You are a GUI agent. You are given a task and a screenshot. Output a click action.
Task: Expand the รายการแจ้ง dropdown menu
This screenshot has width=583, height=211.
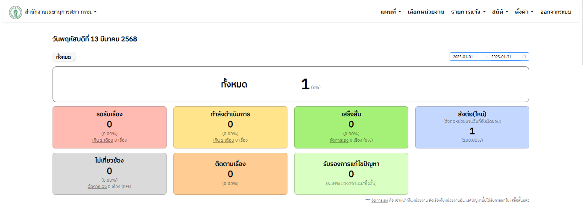point(468,12)
